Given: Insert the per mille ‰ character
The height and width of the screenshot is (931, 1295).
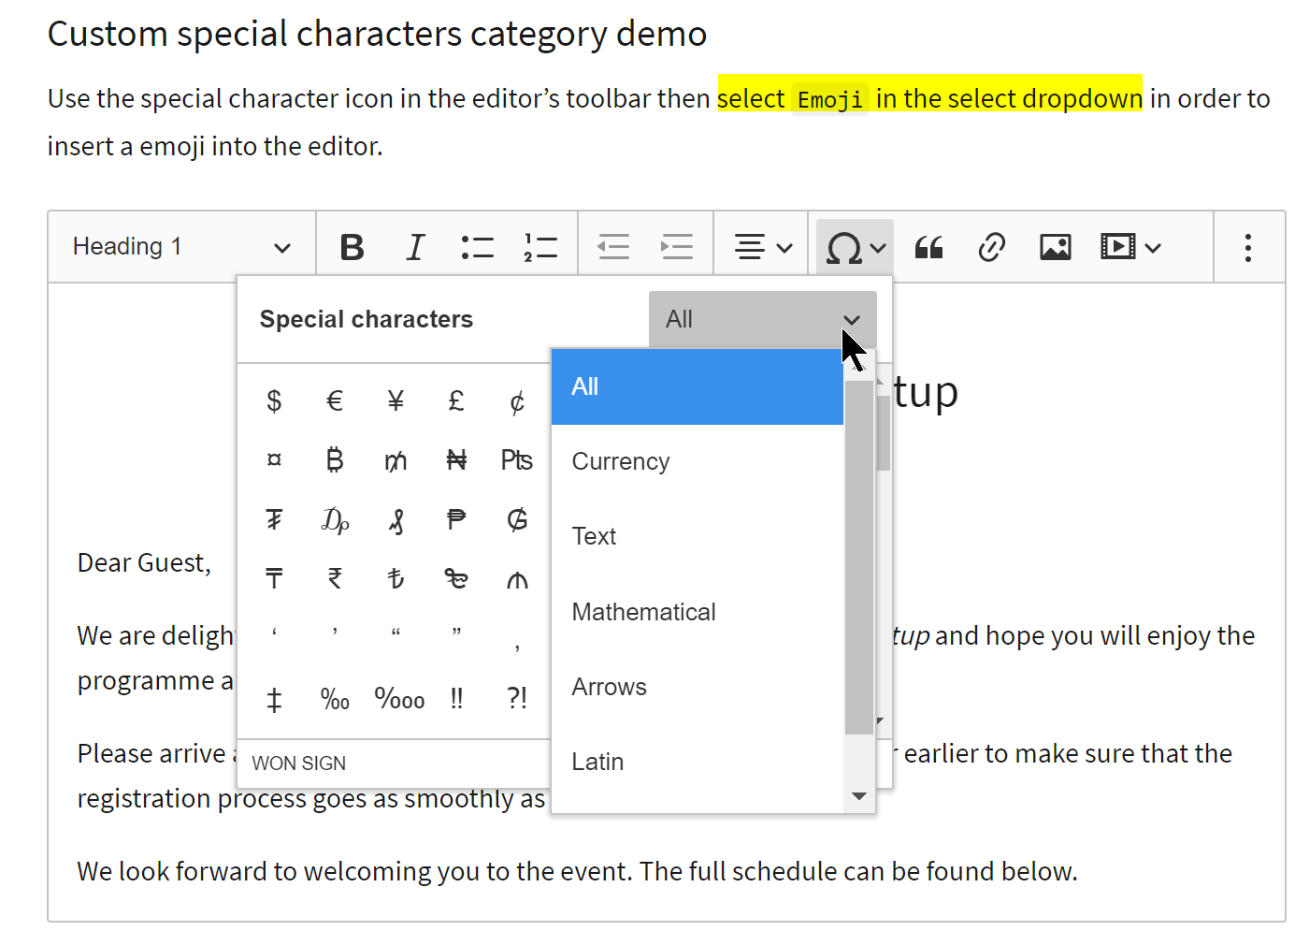Looking at the screenshot, I should pyautogui.click(x=335, y=698).
